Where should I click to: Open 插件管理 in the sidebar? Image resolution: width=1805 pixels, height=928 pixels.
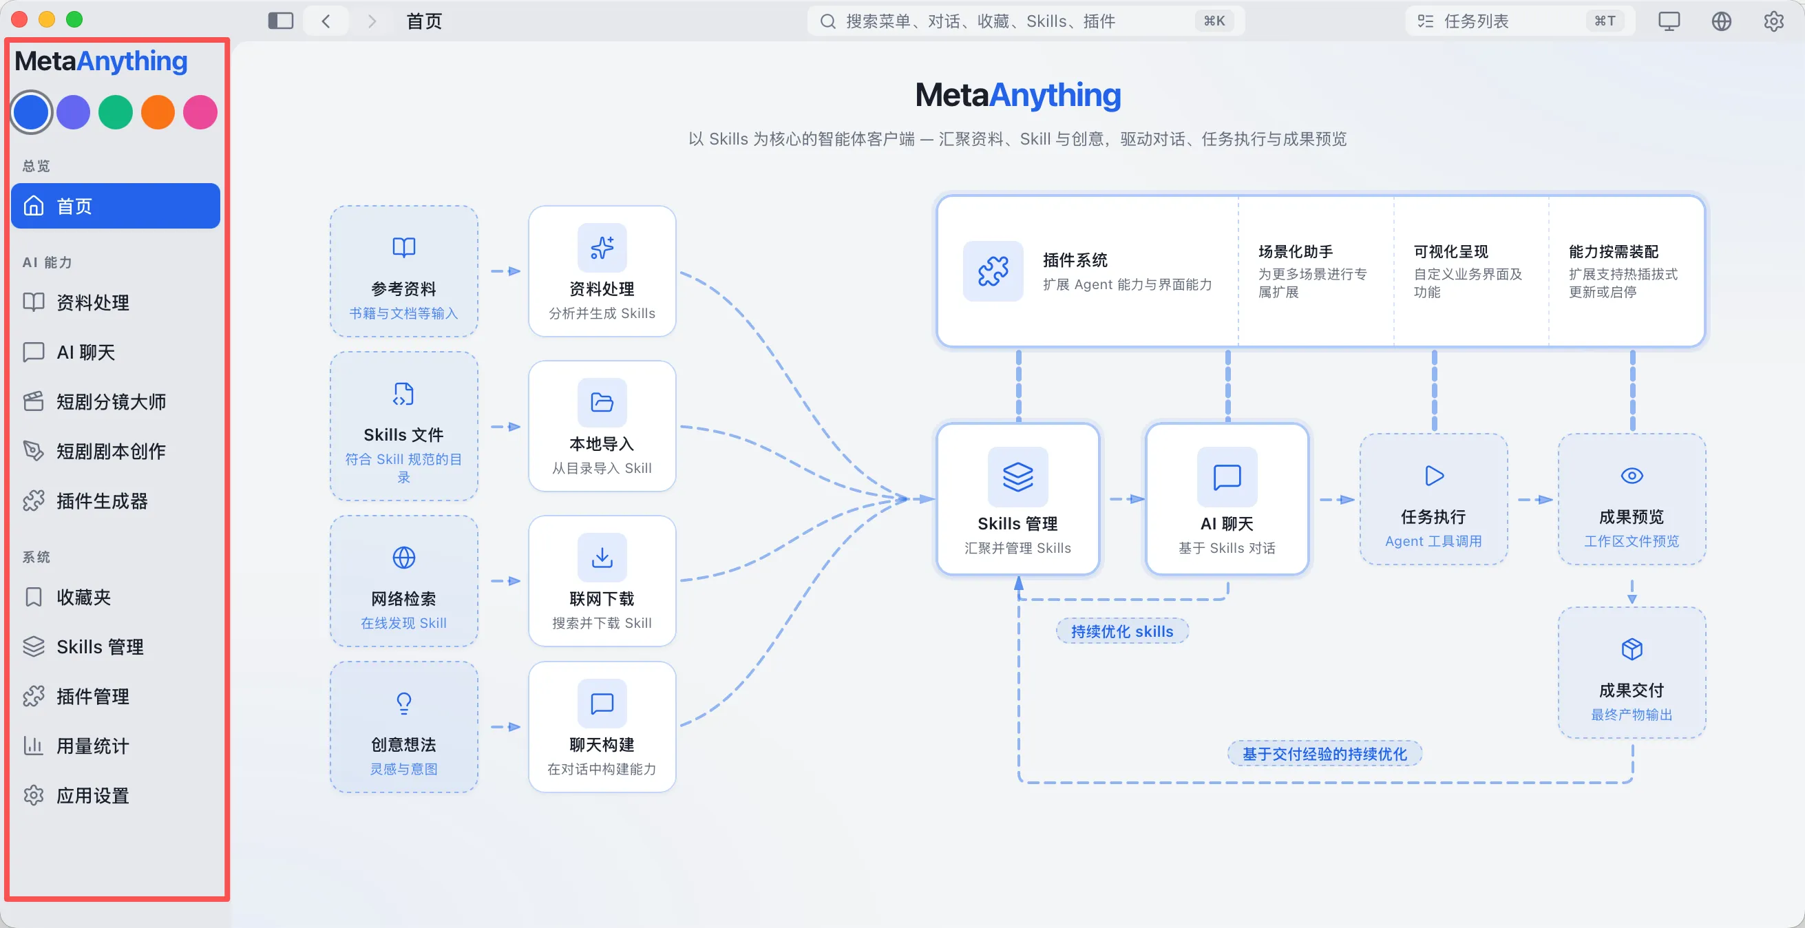click(116, 697)
